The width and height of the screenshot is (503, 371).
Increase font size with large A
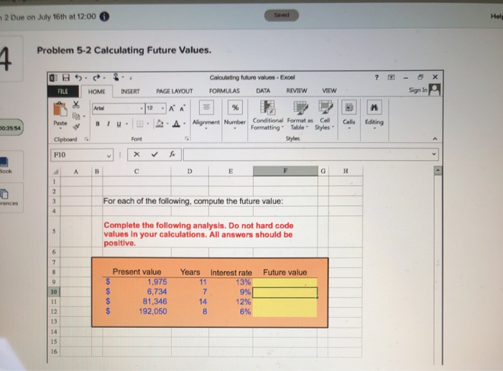pos(172,108)
